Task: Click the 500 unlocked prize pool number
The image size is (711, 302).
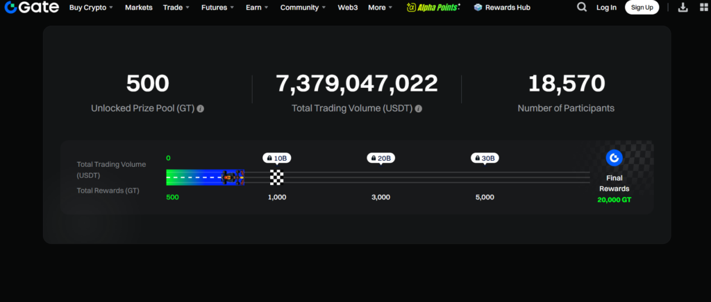Action: pos(147,83)
